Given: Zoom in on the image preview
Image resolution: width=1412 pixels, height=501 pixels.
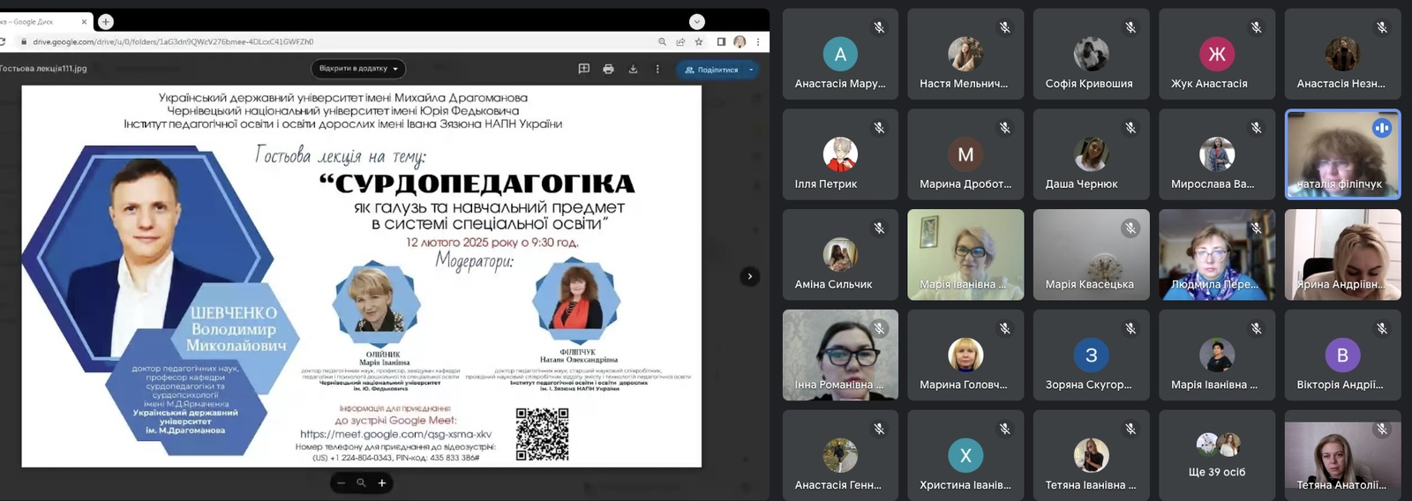Looking at the screenshot, I should (x=382, y=482).
